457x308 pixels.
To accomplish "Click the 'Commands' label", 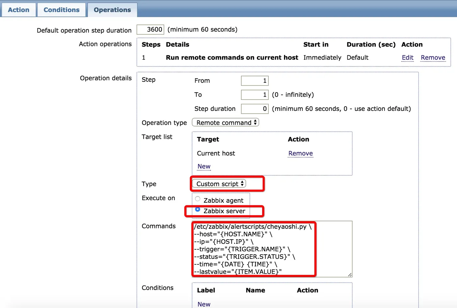I will pyautogui.click(x=159, y=226).
